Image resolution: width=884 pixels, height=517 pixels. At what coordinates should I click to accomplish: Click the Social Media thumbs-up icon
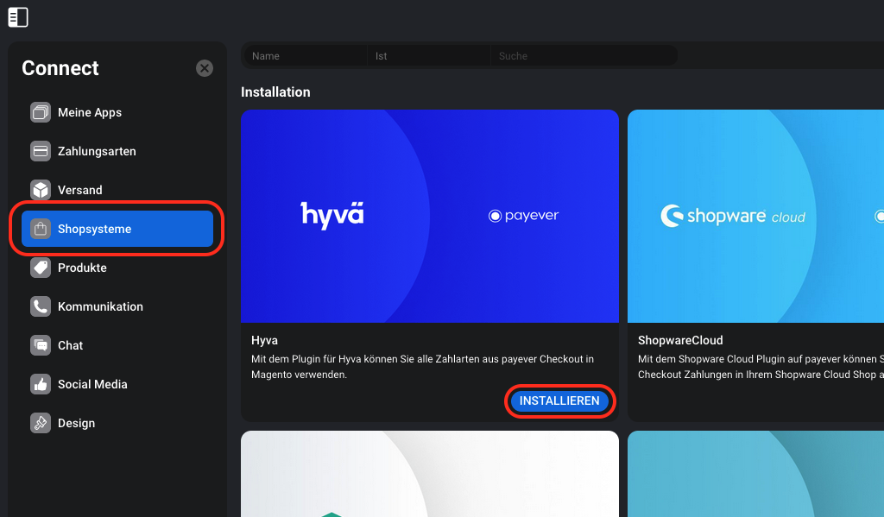(41, 384)
